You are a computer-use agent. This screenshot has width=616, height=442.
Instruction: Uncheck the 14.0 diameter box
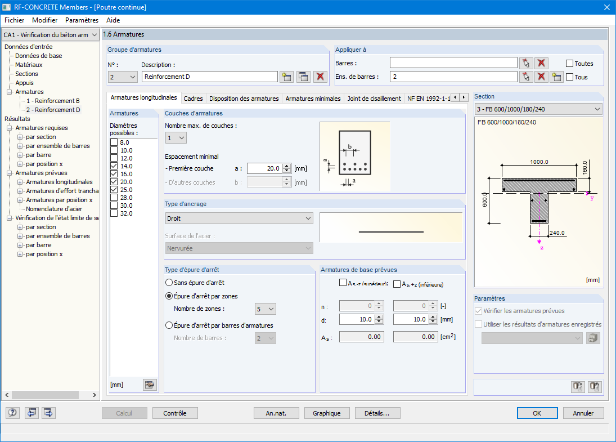114,166
